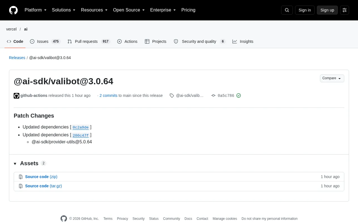
Task: Open the Compare dropdown
Action: point(332,78)
